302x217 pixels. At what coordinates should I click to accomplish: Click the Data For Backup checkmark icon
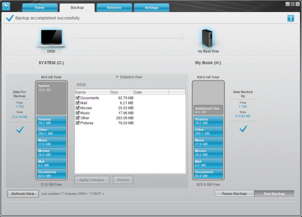point(20,130)
